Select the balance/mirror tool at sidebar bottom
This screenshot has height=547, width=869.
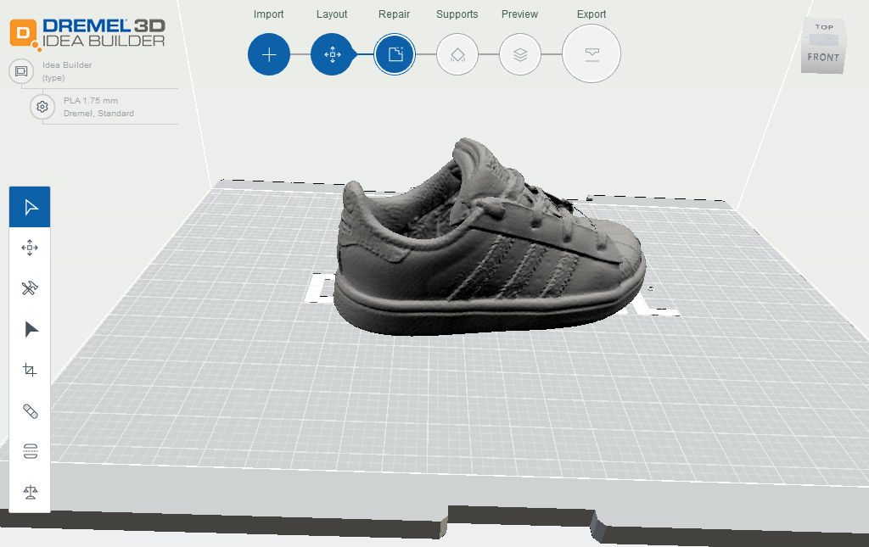29,491
